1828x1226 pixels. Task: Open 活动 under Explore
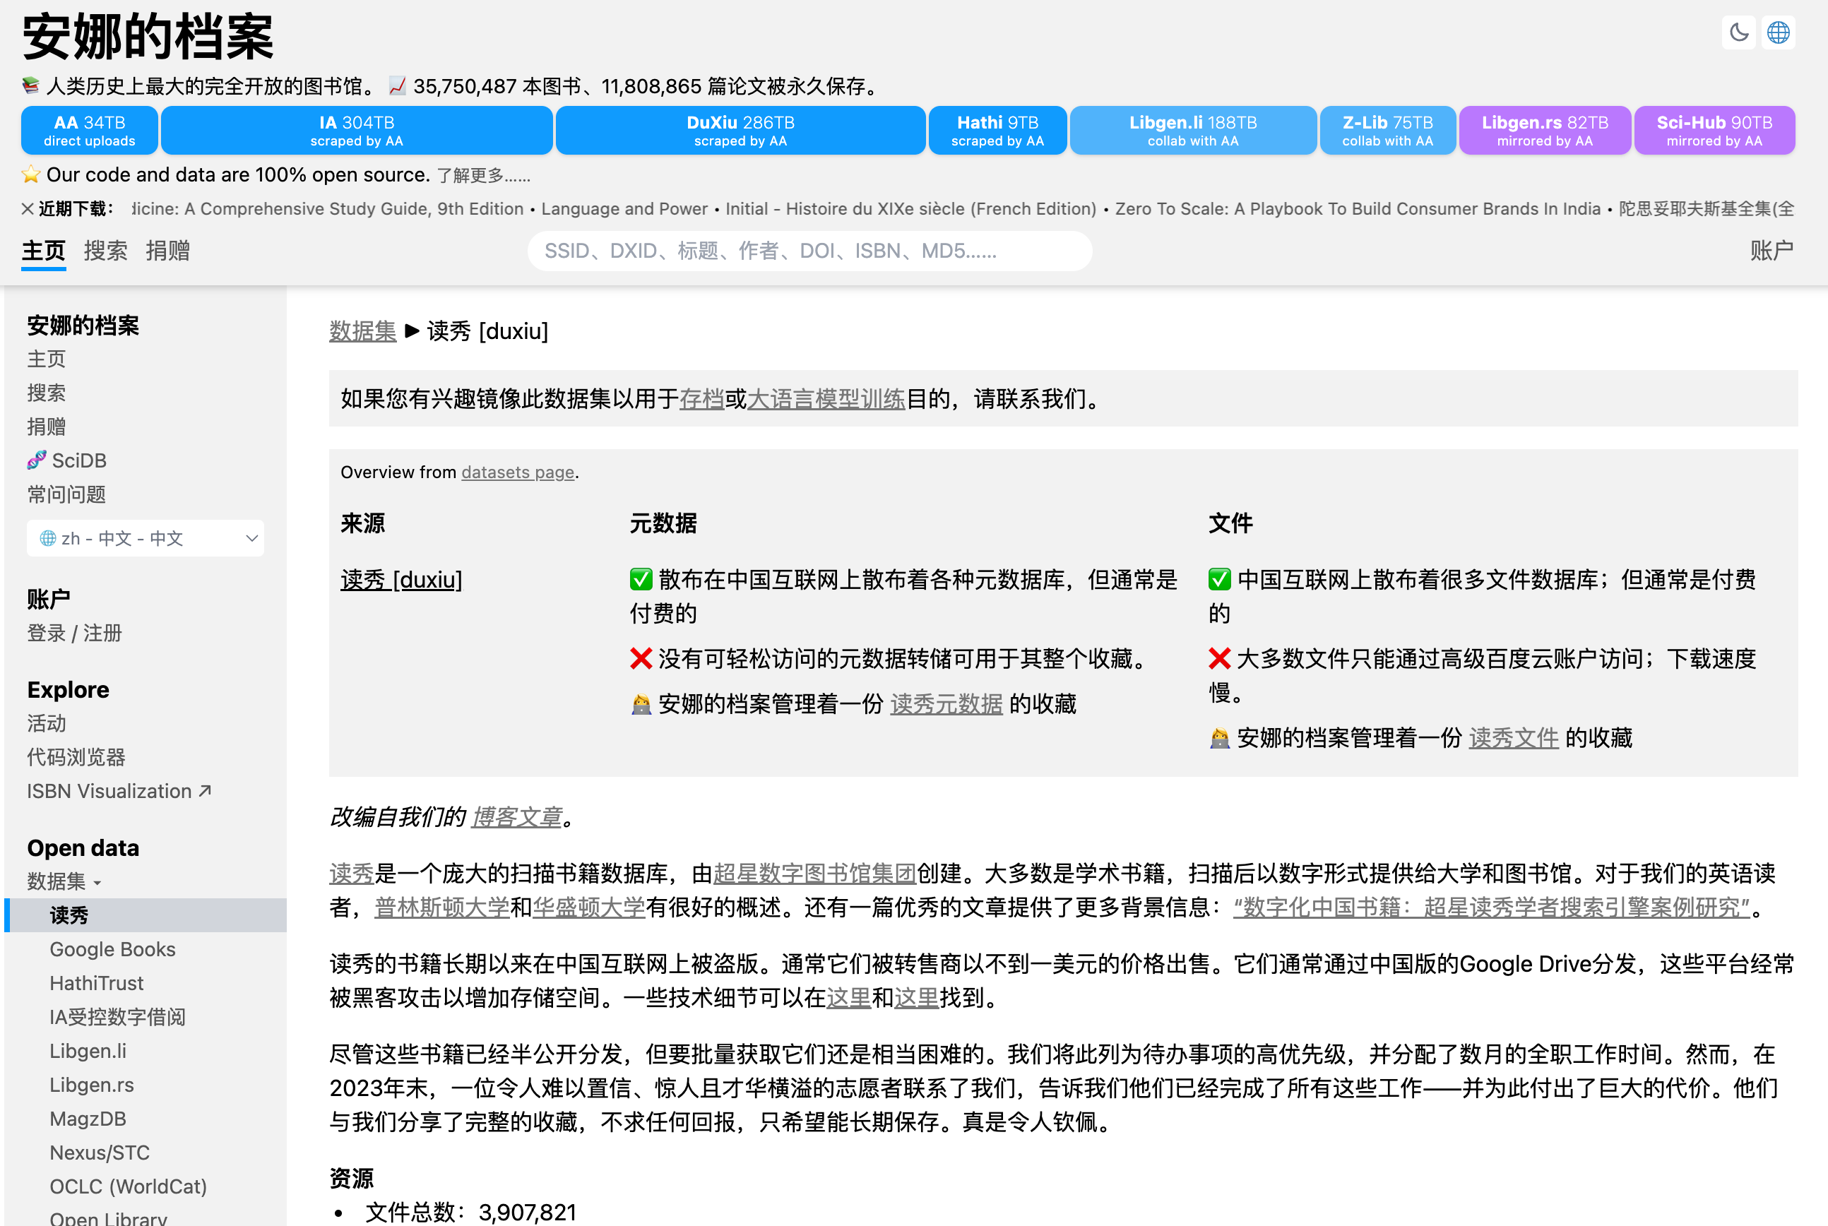tap(47, 723)
